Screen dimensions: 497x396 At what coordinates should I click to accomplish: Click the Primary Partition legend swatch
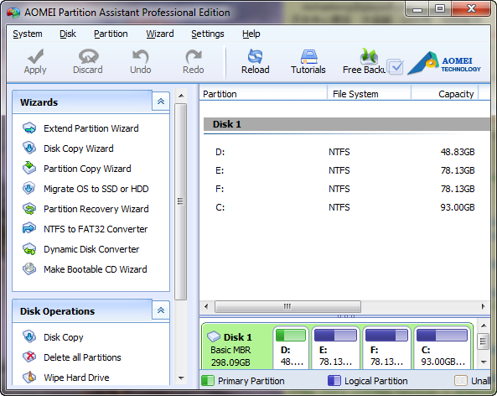tap(208, 380)
